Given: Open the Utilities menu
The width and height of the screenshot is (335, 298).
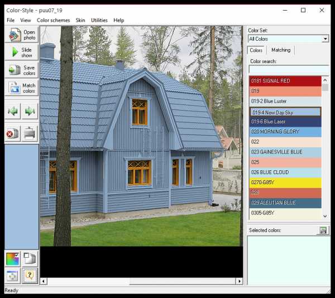Looking at the screenshot, I should point(99,20).
